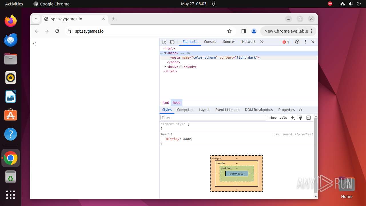The height and width of the screenshot is (206, 366).
Task: Add a new style rule plus icon
Action: [293, 118]
